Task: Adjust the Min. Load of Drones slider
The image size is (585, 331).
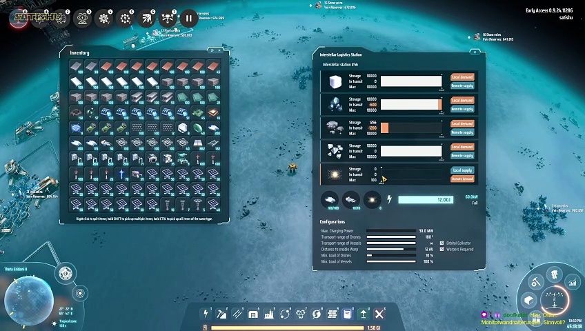Action: [x=390, y=256]
